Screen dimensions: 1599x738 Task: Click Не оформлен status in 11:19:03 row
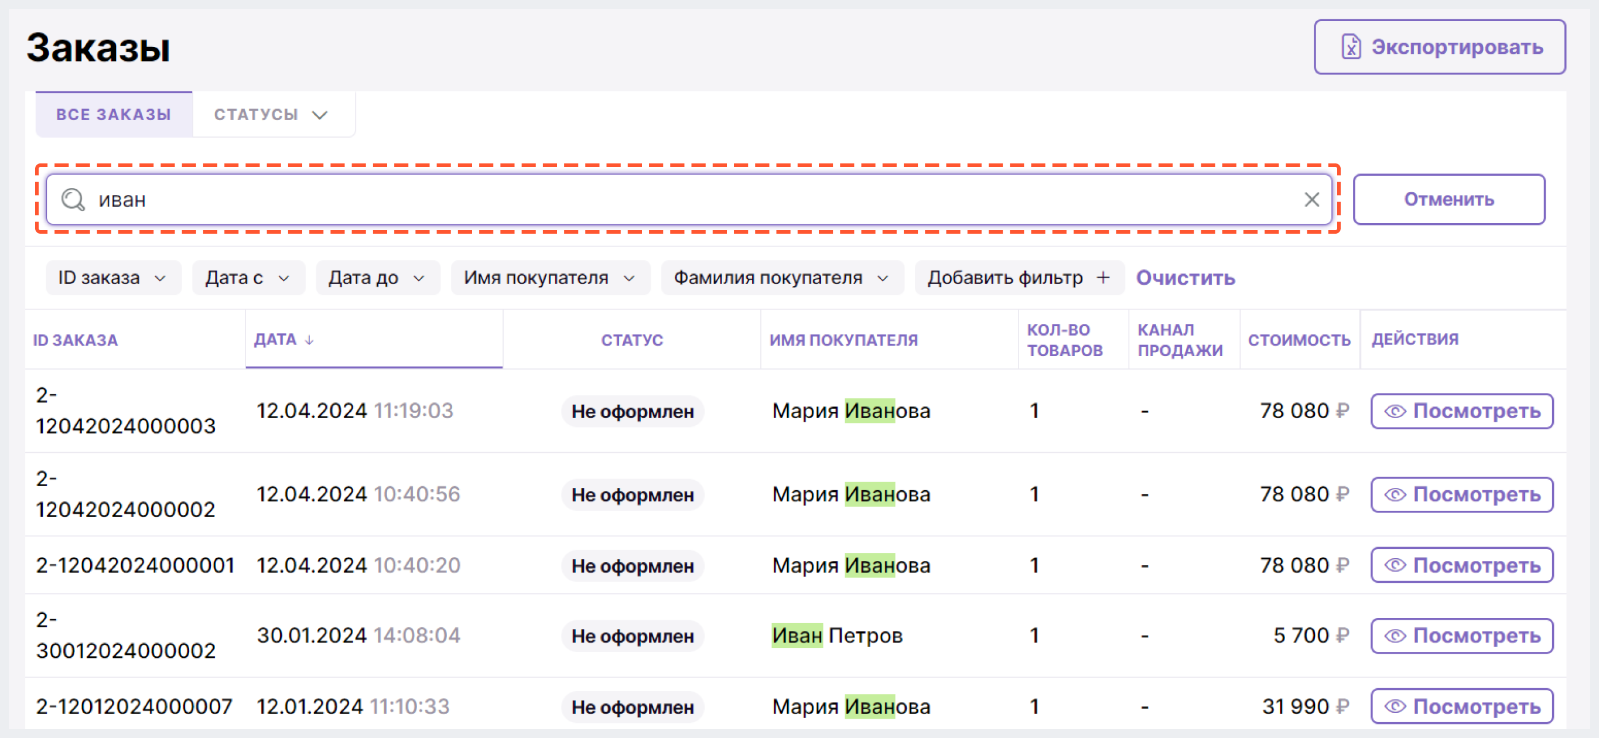pyautogui.click(x=633, y=412)
